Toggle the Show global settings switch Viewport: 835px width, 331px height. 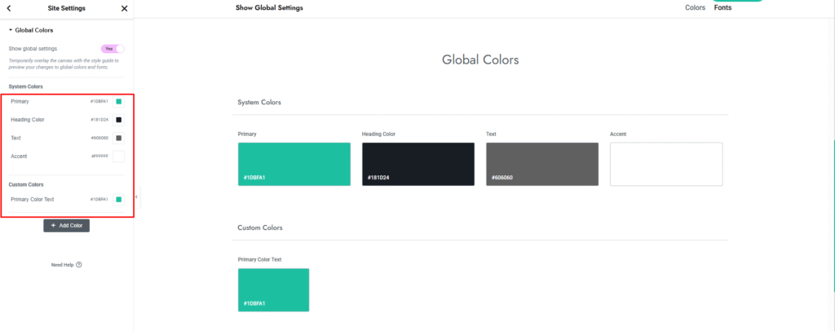pyautogui.click(x=112, y=49)
